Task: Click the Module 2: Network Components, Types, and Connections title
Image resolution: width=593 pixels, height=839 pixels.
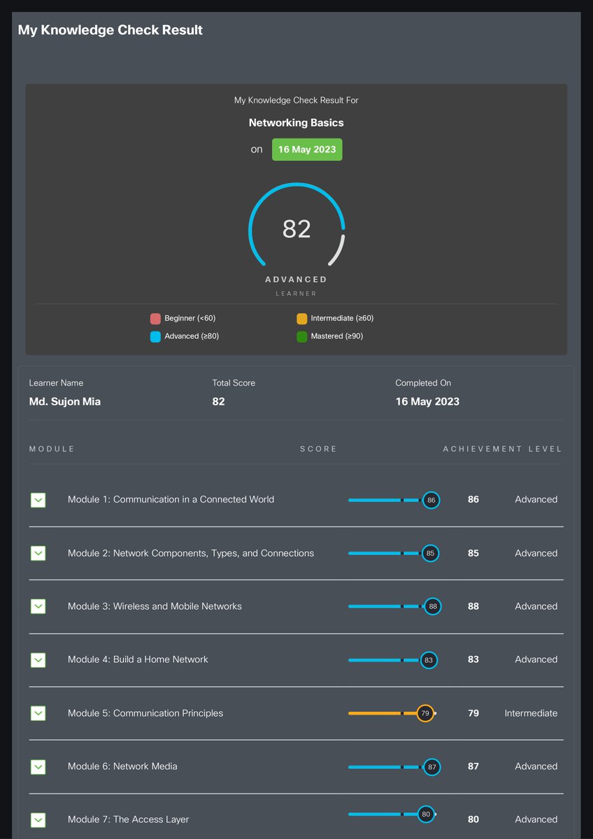Action: click(191, 553)
